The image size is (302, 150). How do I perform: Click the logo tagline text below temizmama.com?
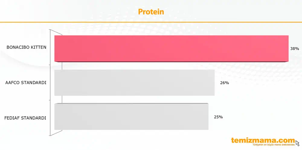coord(274,145)
